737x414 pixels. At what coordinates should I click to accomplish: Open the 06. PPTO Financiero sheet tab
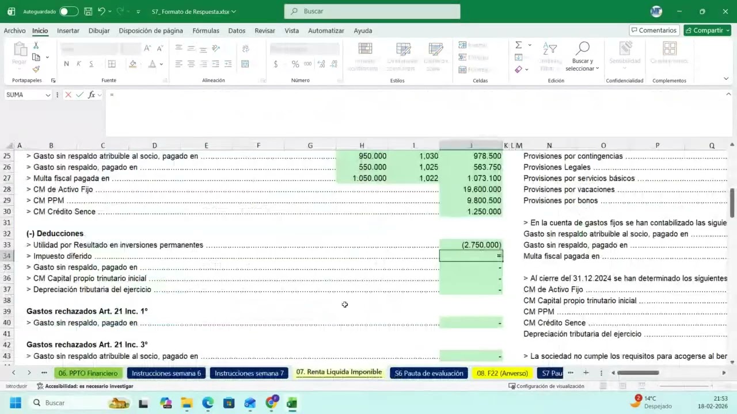click(88, 373)
